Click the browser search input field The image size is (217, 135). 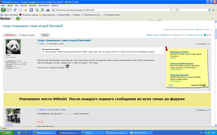(x=193, y=10)
